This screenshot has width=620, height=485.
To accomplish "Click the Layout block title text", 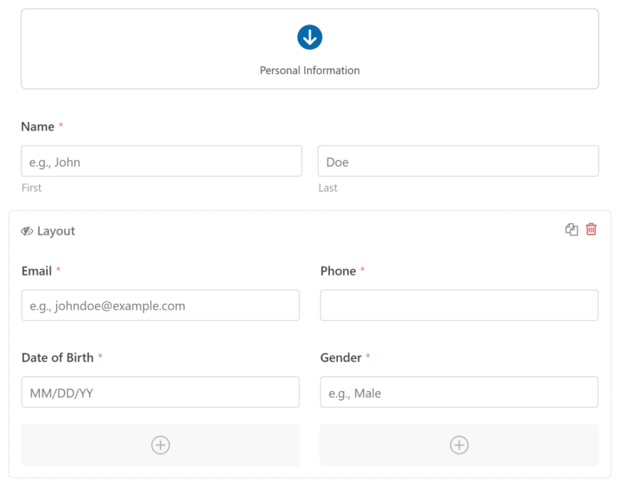I will coord(56,232).
